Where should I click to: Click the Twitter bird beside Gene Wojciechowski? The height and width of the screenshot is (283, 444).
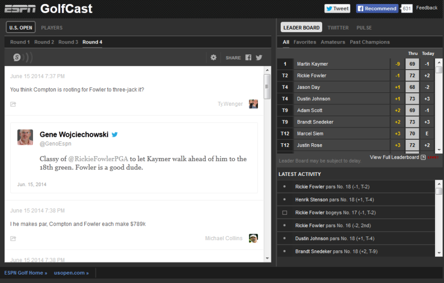point(114,134)
